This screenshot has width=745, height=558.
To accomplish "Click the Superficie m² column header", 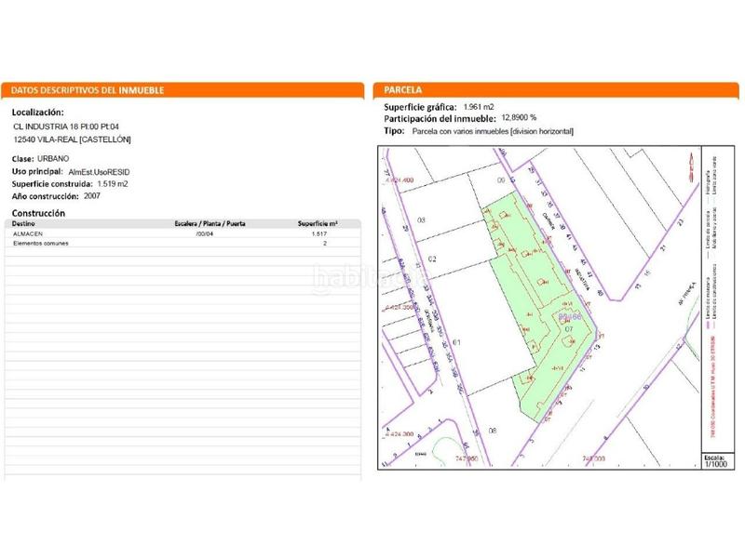I will [317, 224].
